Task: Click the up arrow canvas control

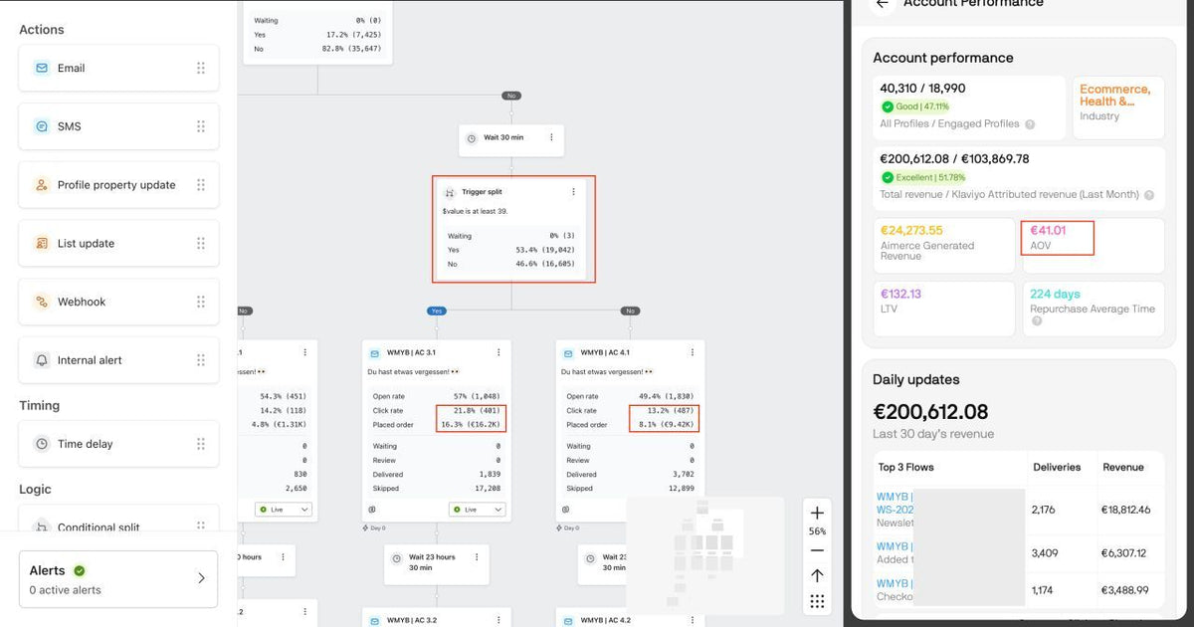Action: click(x=817, y=575)
